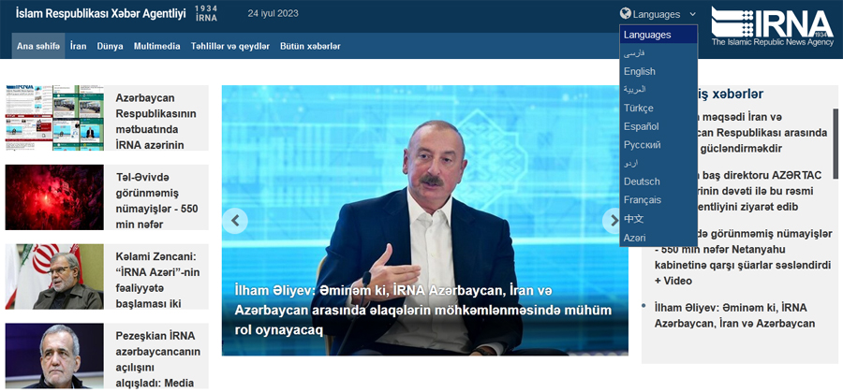The image size is (843, 392).
Task: Click the IRNA logo in header
Action: point(771,26)
